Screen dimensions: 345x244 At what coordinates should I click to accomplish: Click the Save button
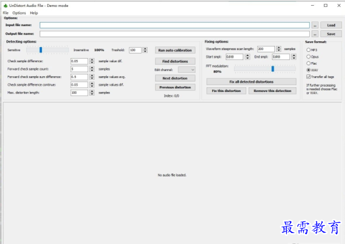tap(331, 34)
